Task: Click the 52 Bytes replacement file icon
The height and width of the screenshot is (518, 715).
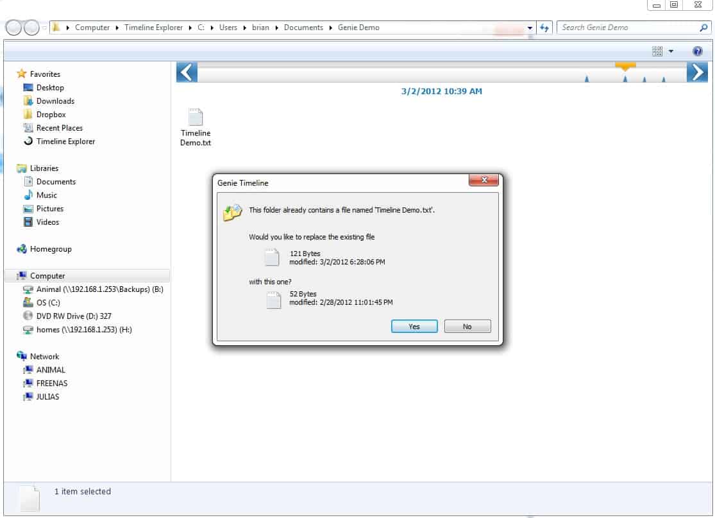Action: click(x=274, y=300)
